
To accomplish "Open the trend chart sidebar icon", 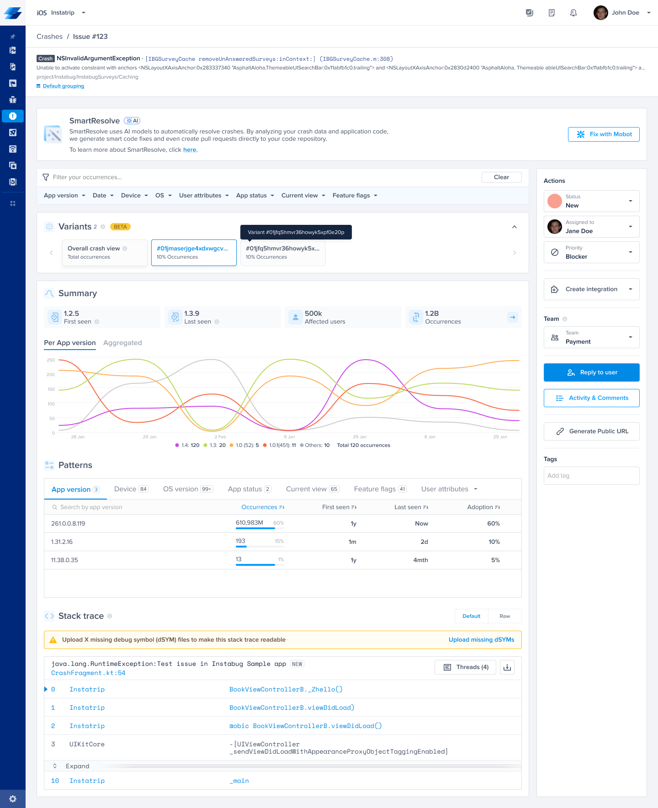I will (13, 67).
